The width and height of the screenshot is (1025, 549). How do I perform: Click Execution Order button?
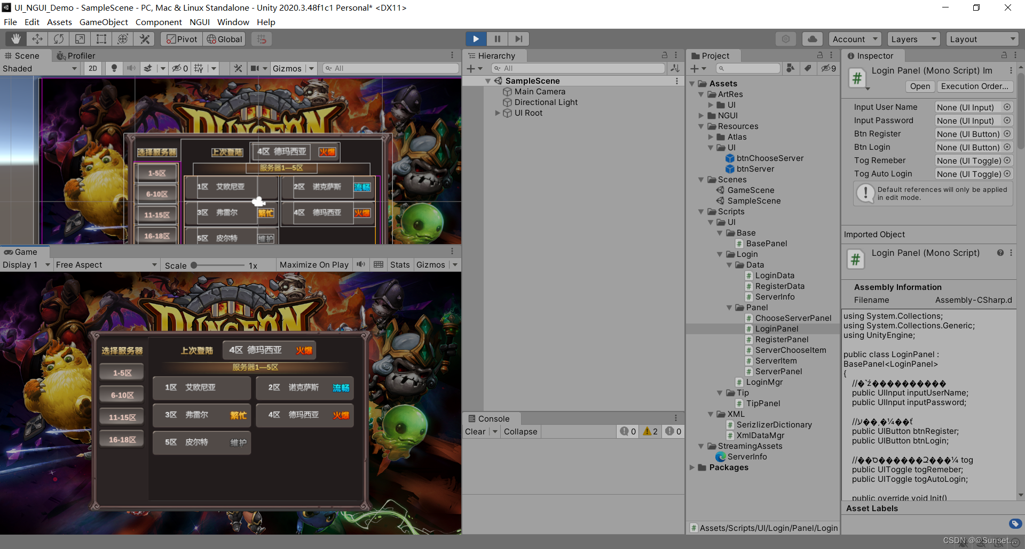click(x=974, y=86)
